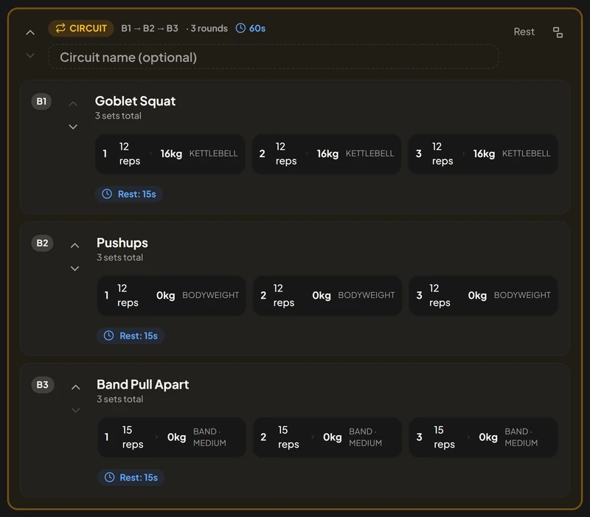Open the Goblet Squat exercise title

tap(135, 101)
